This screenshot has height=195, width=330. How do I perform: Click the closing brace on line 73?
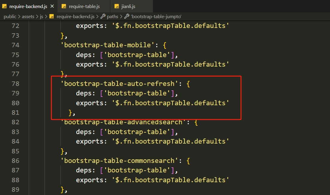click(62, 36)
